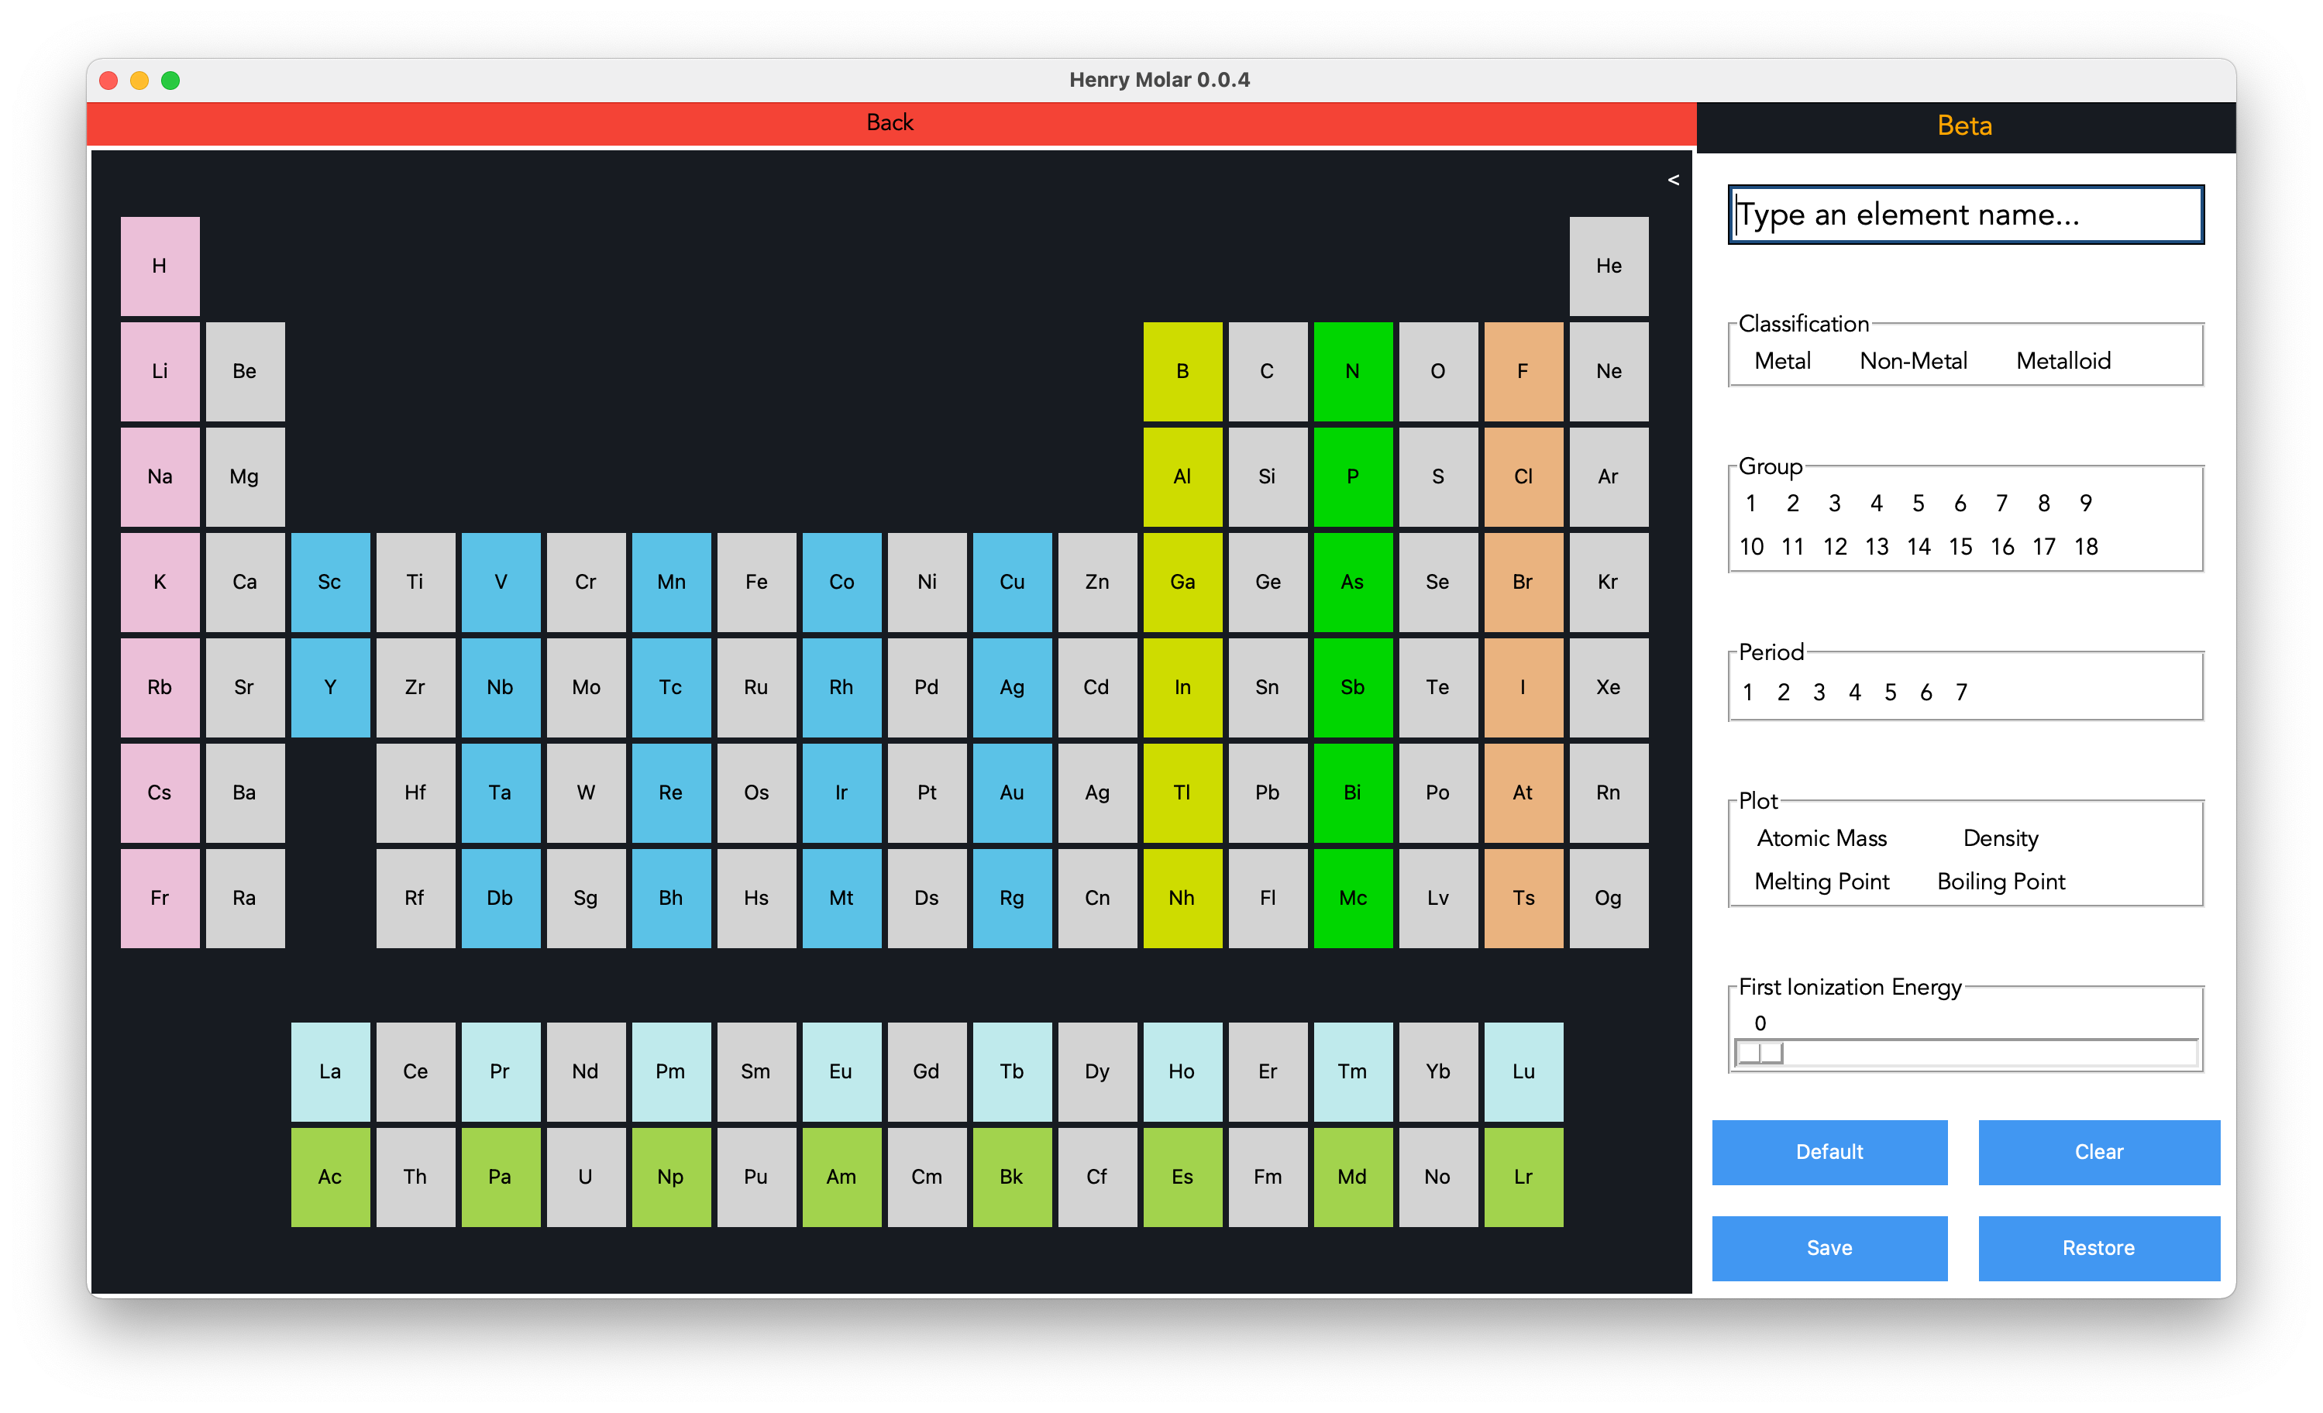Select the Helium (He) element tile
Image resolution: width=2323 pixels, height=1413 pixels.
1609,266
